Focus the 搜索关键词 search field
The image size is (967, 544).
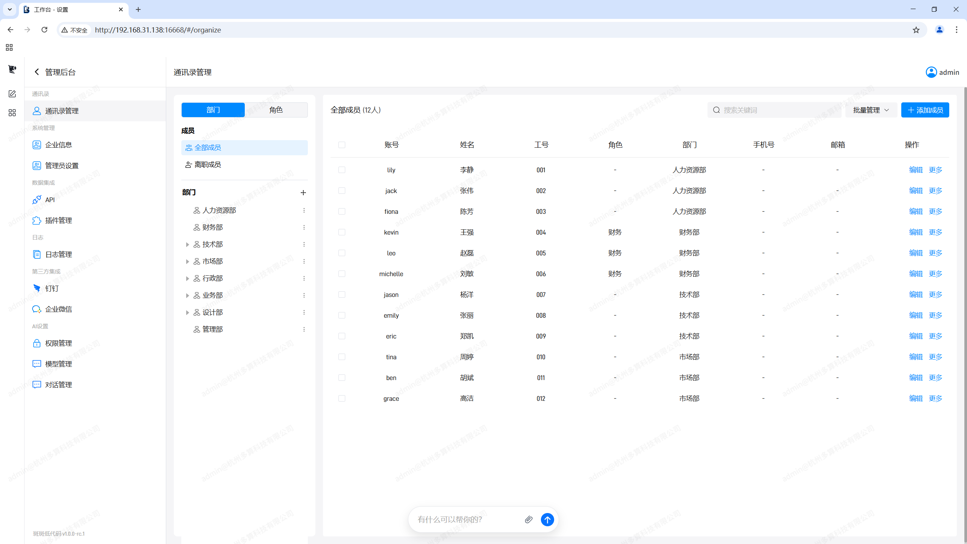coord(774,110)
